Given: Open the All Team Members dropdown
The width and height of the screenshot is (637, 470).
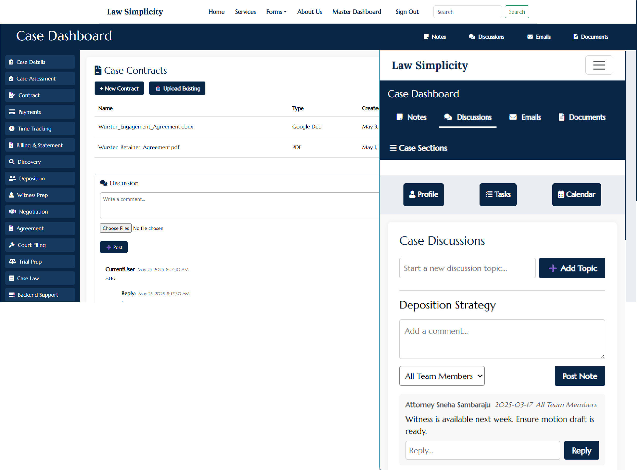Looking at the screenshot, I should click(441, 376).
